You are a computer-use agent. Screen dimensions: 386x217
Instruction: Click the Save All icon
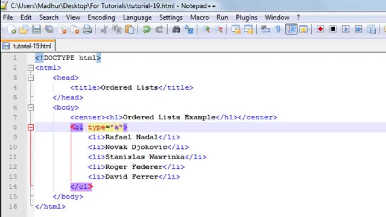tap(49, 29)
